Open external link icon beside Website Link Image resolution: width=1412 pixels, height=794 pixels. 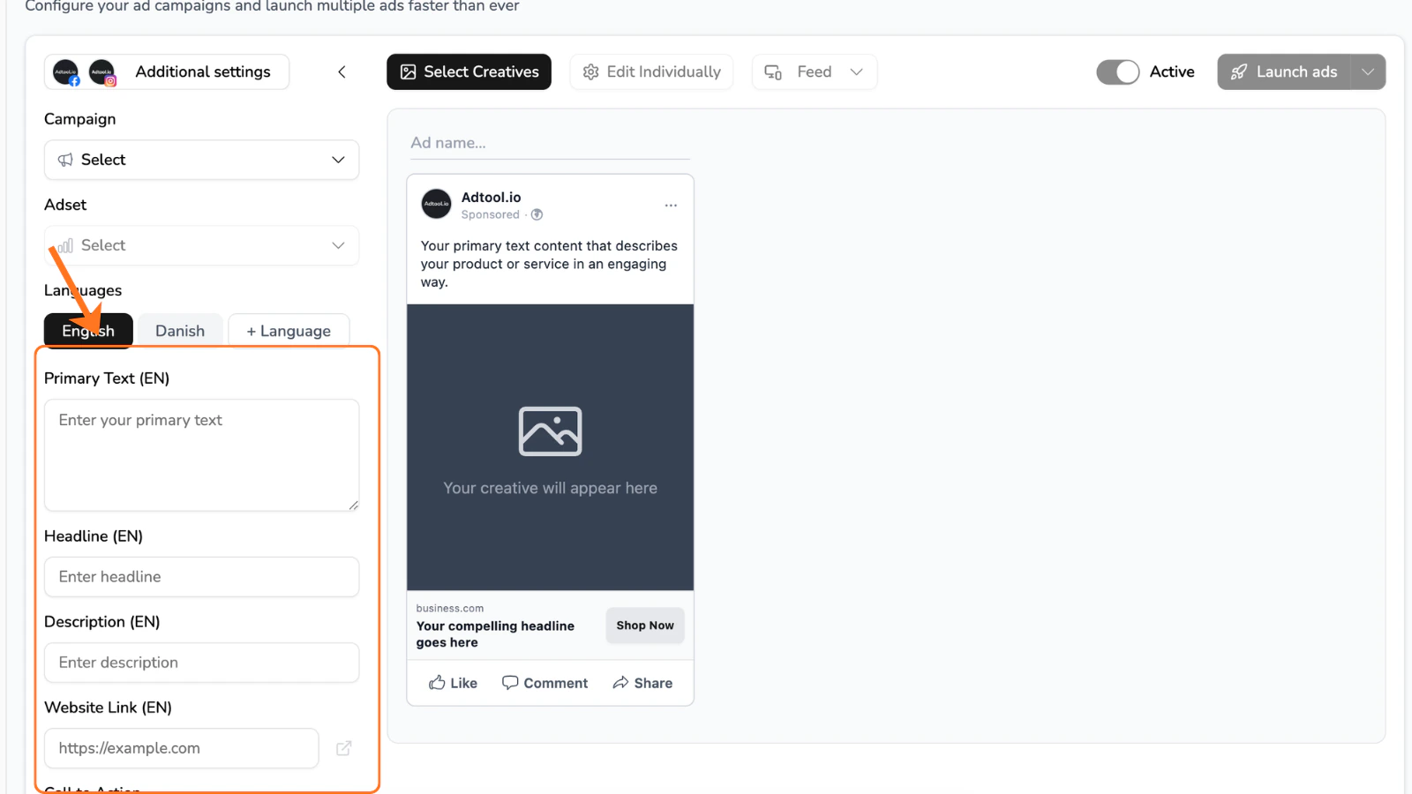pos(344,748)
